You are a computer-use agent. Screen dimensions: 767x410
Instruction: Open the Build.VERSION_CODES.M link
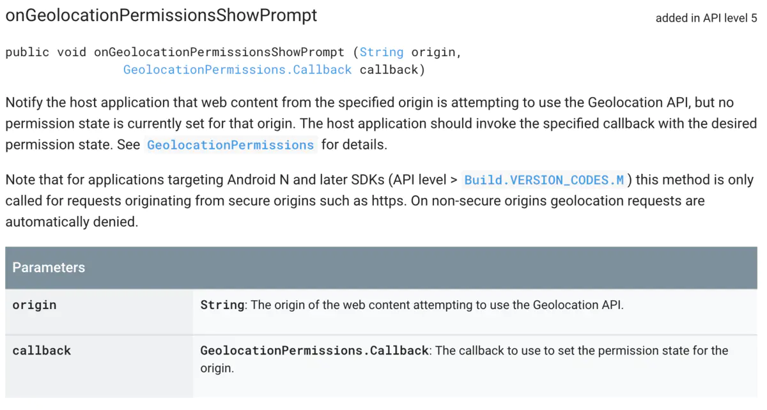(x=544, y=180)
